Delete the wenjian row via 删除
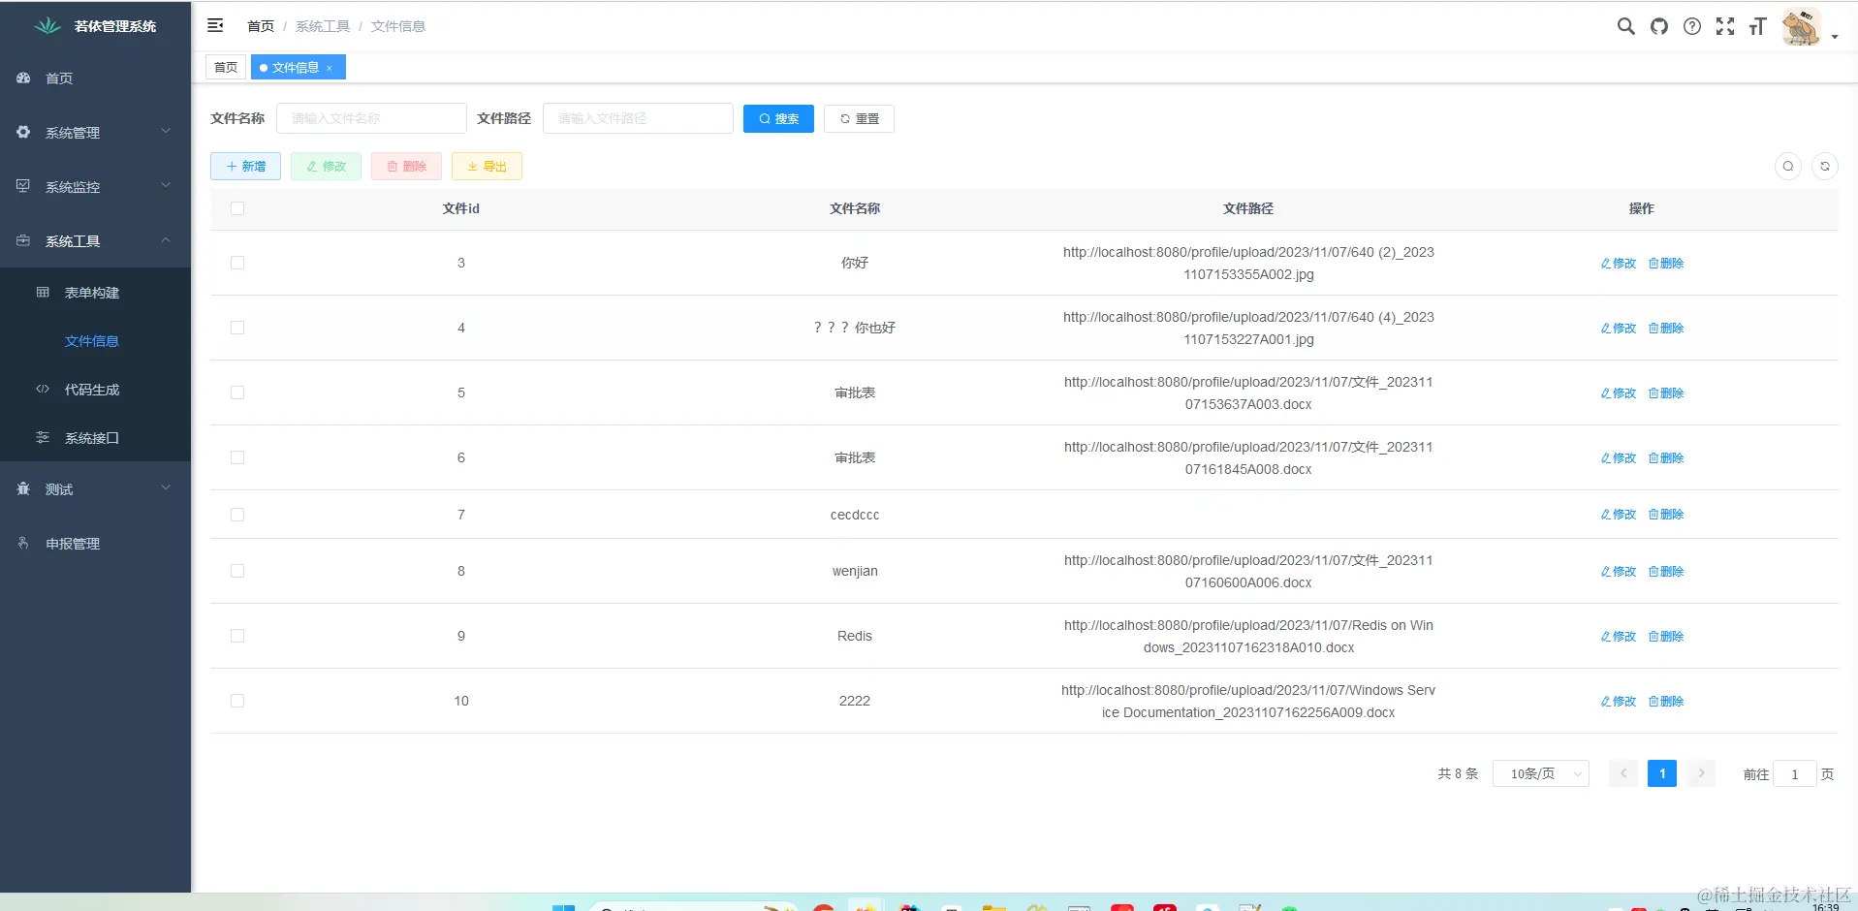The image size is (1858, 911). tap(1666, 571)
